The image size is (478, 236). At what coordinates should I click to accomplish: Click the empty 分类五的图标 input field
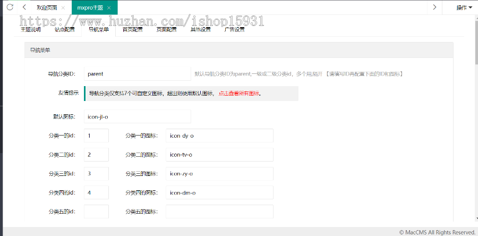coord(219,212)
